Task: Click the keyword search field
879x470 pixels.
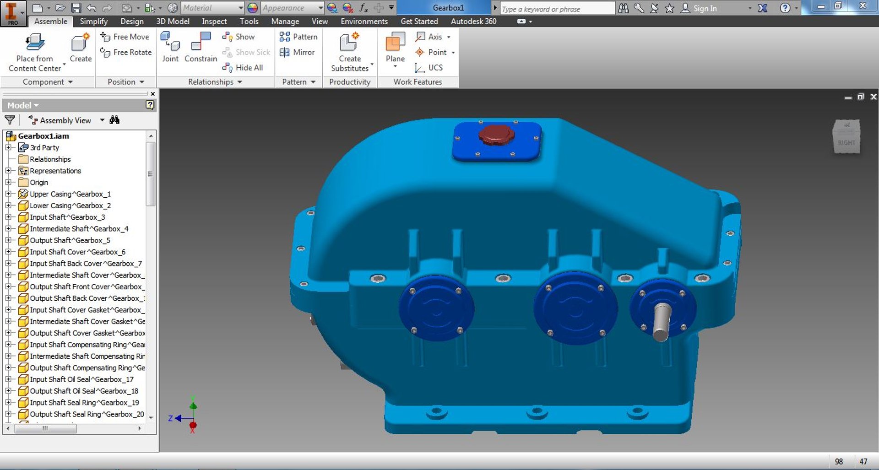Action: [557, 9]
